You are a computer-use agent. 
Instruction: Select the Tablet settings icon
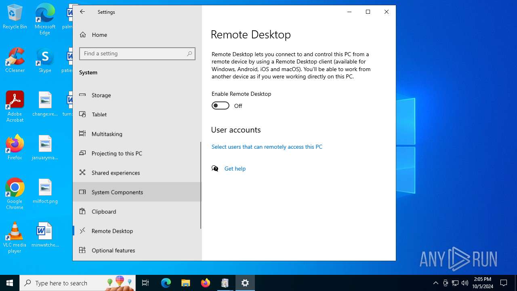[x=82, y=114]
